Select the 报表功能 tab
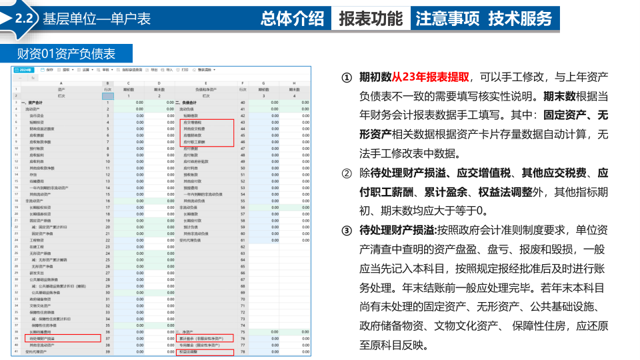Screen dimensions: 640x360 [371, 19]
